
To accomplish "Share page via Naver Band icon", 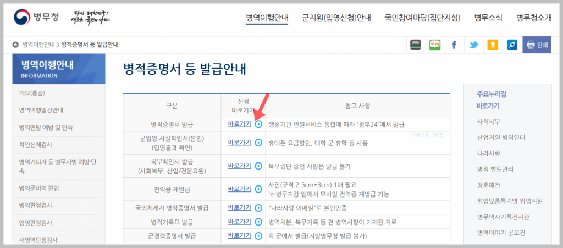I will point(416,45).
